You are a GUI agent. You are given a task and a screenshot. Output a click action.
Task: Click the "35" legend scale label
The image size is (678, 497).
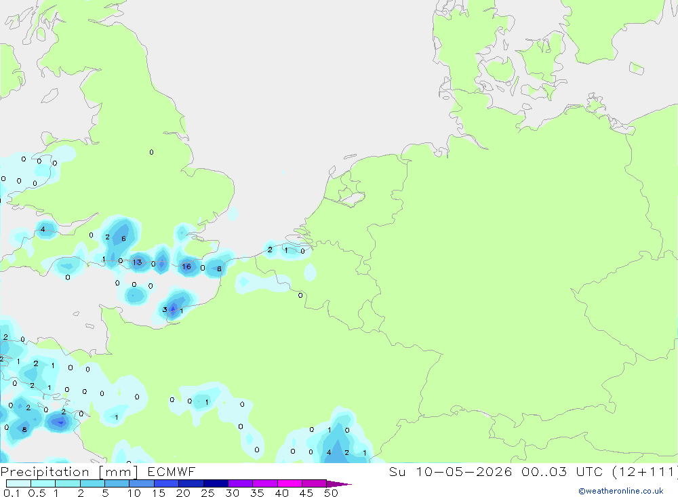point(257,493)
